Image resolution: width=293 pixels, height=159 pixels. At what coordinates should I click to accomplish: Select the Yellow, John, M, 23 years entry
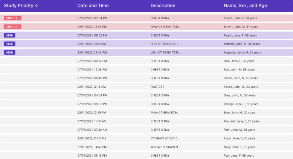click(x=241, y=87)
